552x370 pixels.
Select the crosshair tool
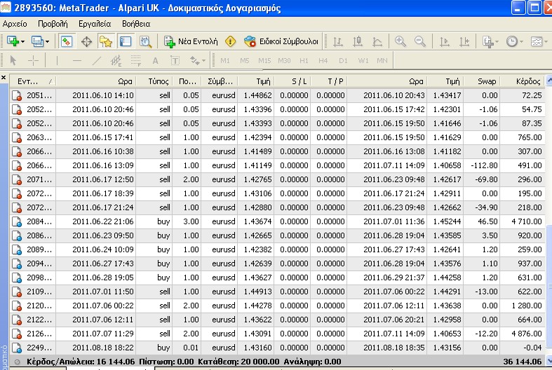pyautogui.click(x=33, y=60)
